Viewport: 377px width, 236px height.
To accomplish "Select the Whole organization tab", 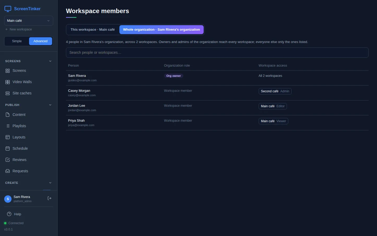I will pyautogui.click(x=162, y=30).
